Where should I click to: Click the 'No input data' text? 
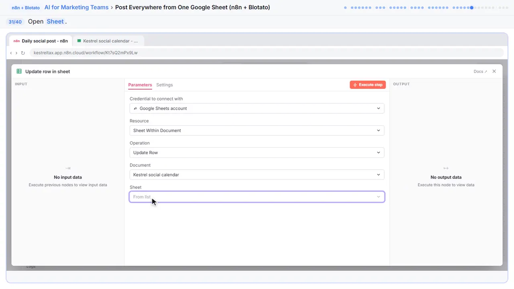(x=68, y=177)
